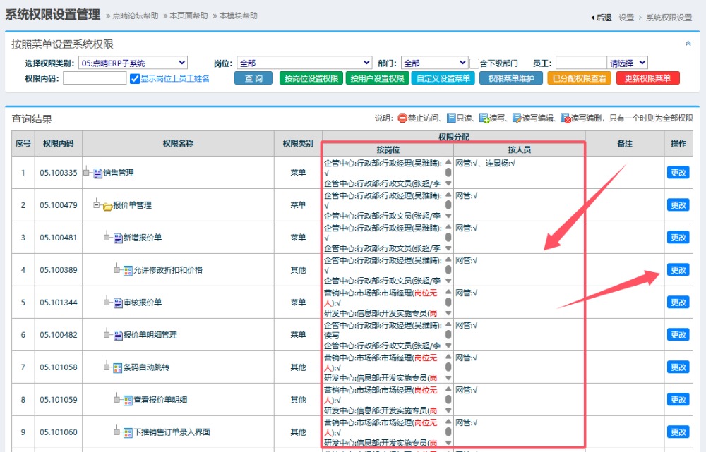Viewport: 706px width, 452px height.
Task: Click the 报价单管理 folder icon
Action: coord(107,206)
